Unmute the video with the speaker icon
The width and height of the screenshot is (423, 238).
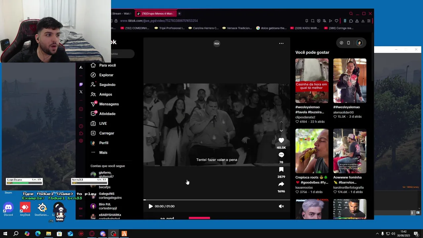pyautogui.click(x=281, y=206)
